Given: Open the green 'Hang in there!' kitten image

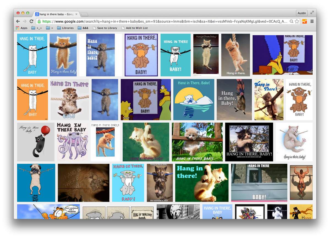Looking at the screenshot, I should pyautogui.click(x=202, y=183).
